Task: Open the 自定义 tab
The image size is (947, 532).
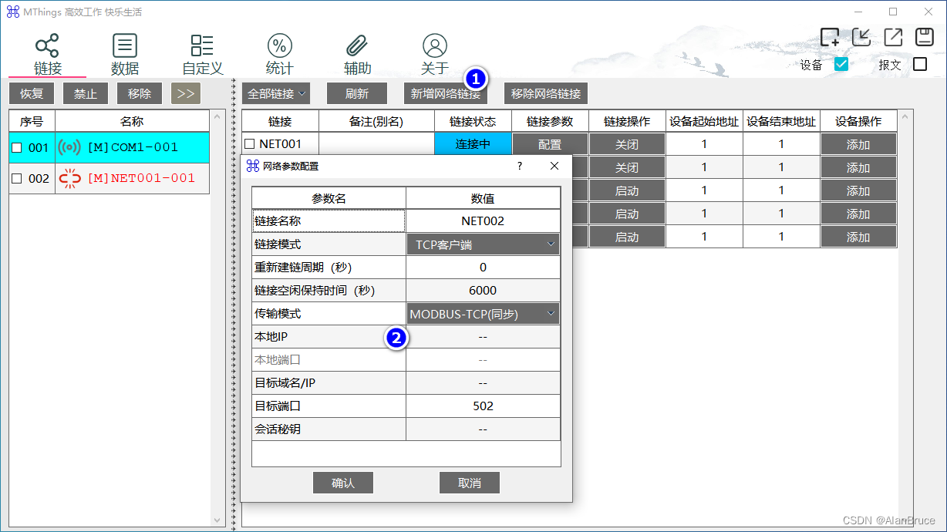Action: tap(202, 55)
